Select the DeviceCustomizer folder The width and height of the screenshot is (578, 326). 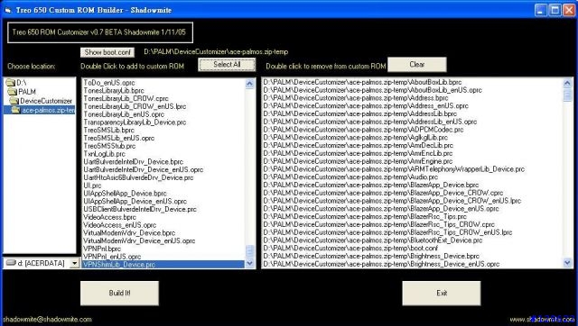[x=46, y=101]
